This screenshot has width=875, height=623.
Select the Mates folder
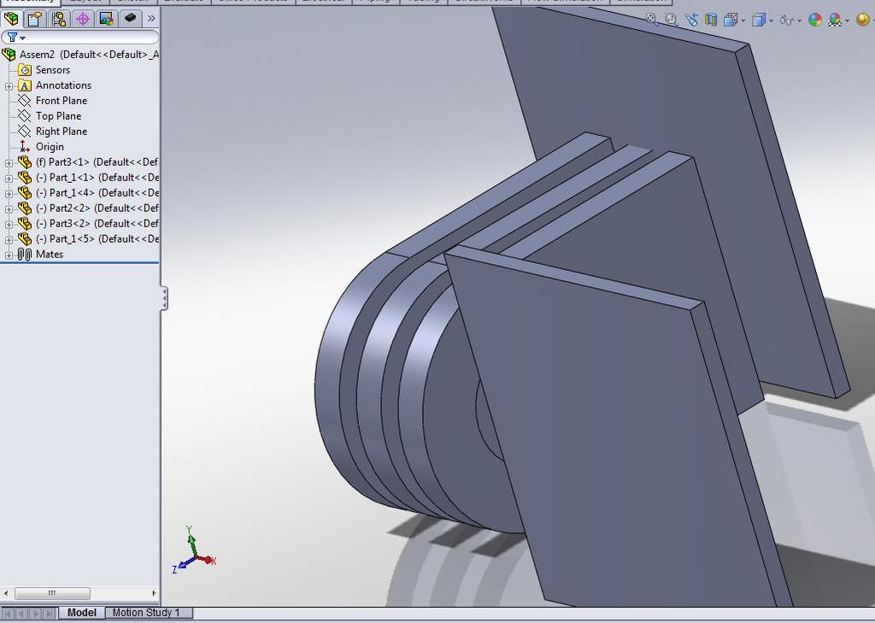click(x=50, y=254)
